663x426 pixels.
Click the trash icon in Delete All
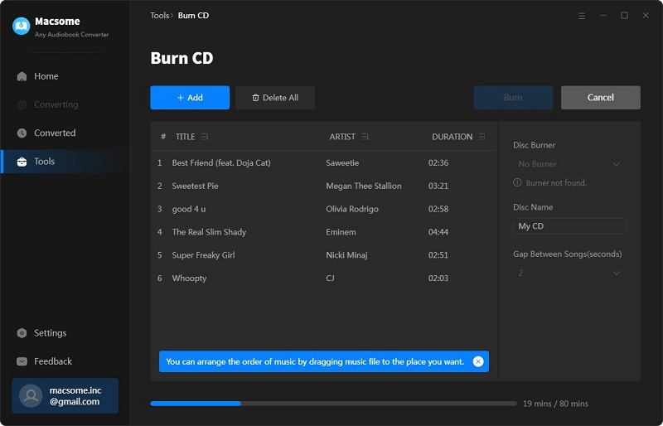[x=255, y=98]
